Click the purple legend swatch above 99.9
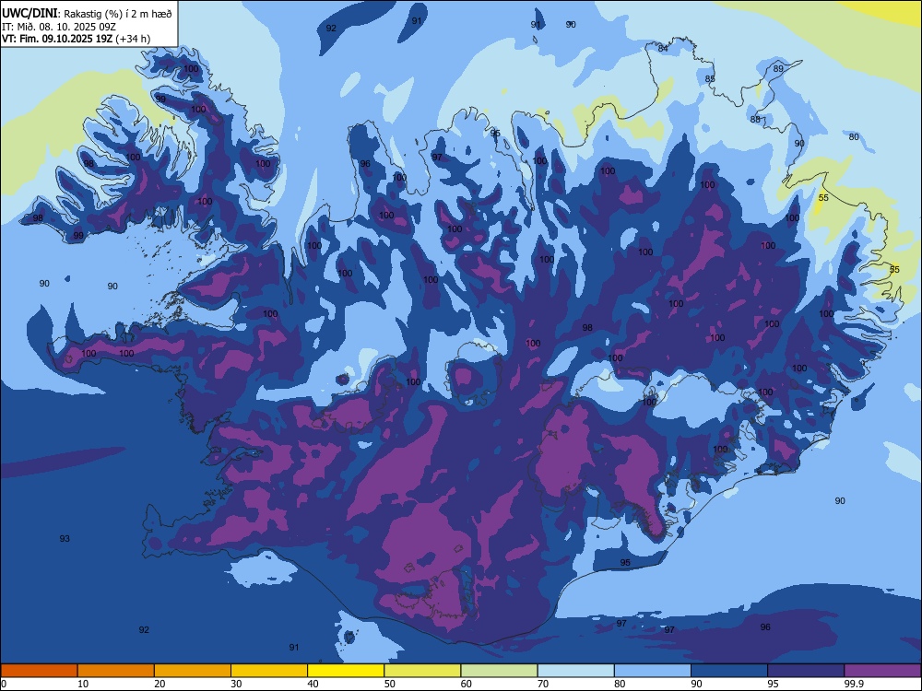 pos(882,671)
